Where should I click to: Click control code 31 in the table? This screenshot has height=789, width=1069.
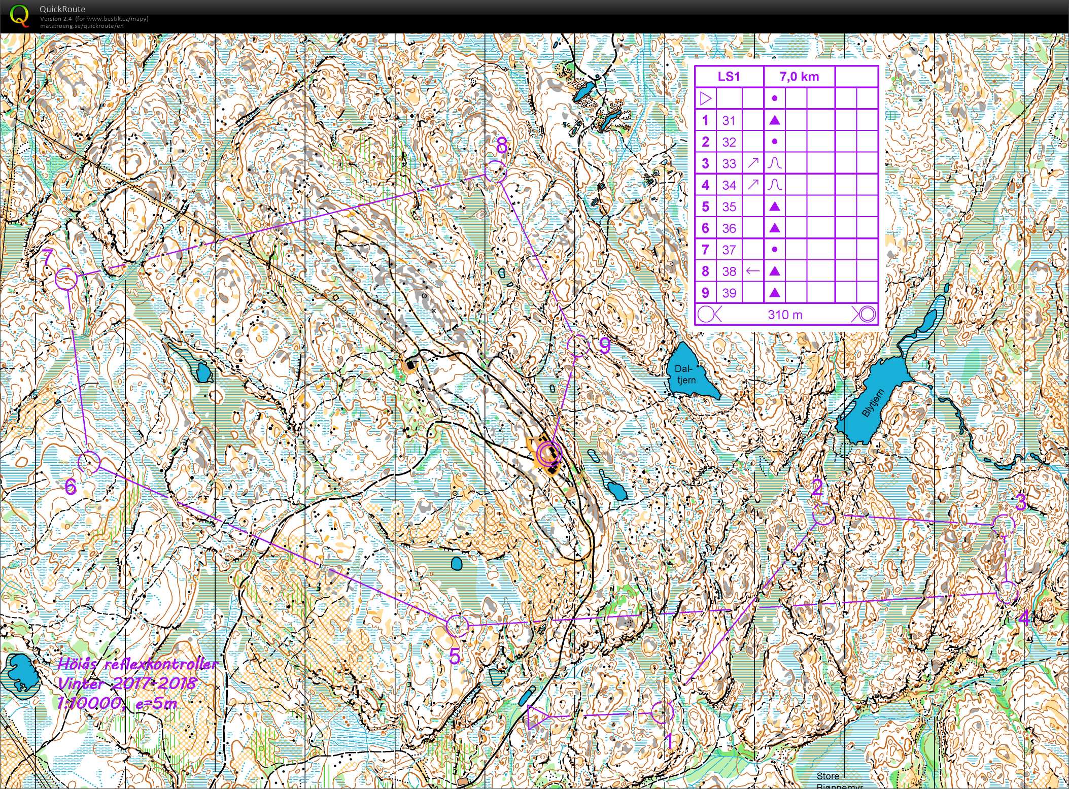tap(729, 121)
